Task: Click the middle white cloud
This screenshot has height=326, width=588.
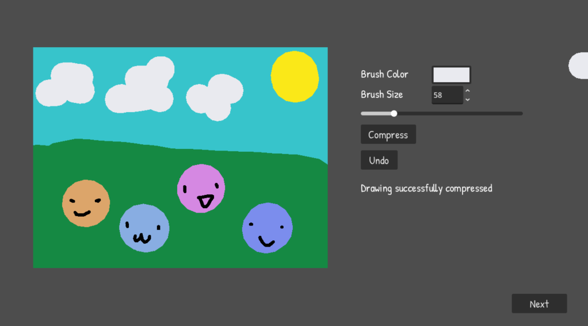Action: point(140,86)
